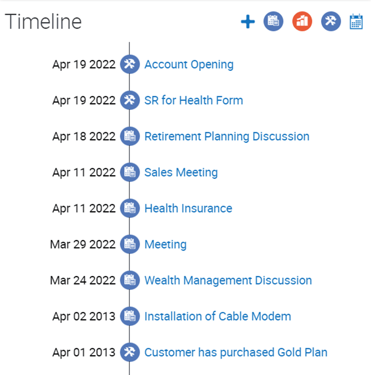Viewport: 371px width, 375px height.
Task: Open the SR for Health Form link
Action: pos(193,100)
